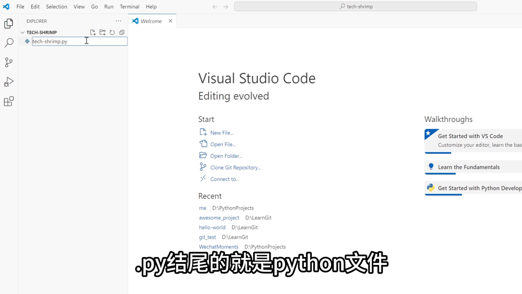Screen dimensions: 522x294
Task: Click the Python file icon beside filename field
Action: point(27,41)
